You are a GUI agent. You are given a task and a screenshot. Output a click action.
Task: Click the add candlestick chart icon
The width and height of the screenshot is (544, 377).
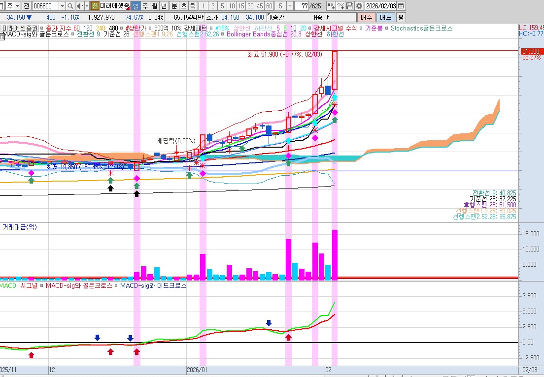[331, 6]
